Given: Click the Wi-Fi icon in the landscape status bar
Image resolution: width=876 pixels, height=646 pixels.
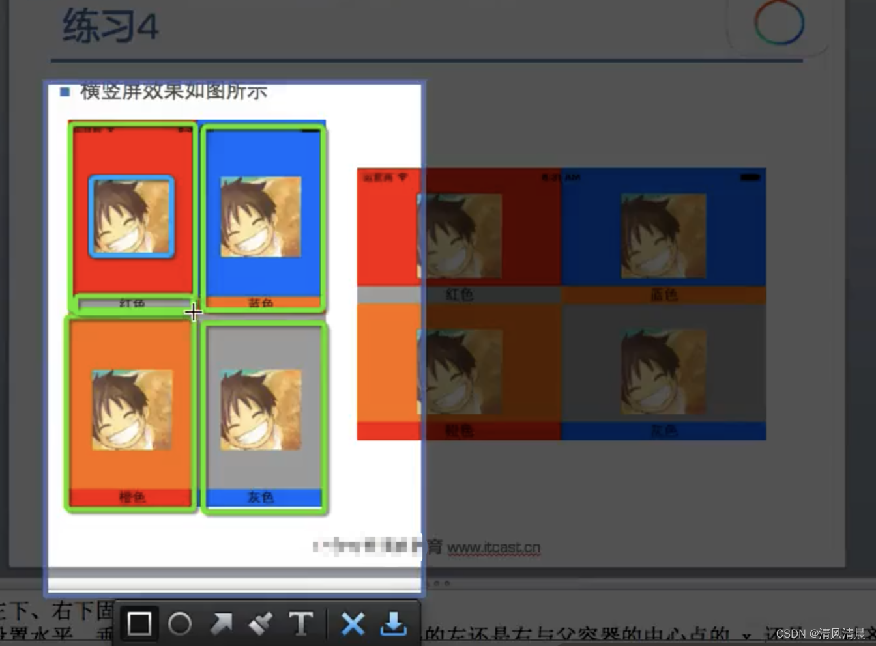Looking at the screenshot, I should pyautogui.click(x=402, y=177).
